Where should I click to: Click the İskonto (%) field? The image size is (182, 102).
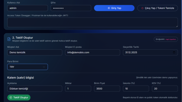136,89
